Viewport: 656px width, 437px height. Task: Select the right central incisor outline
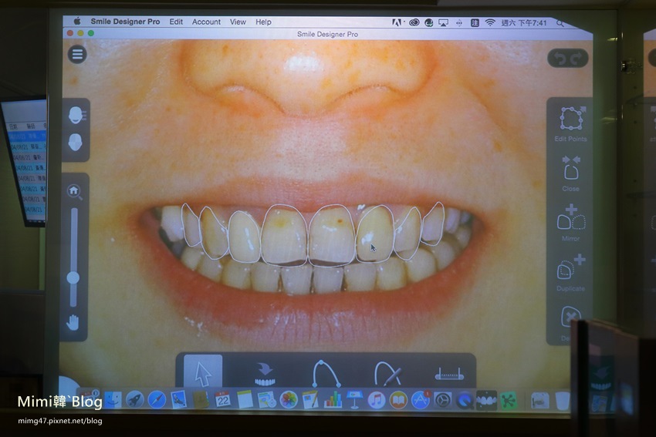coord(285,235)
